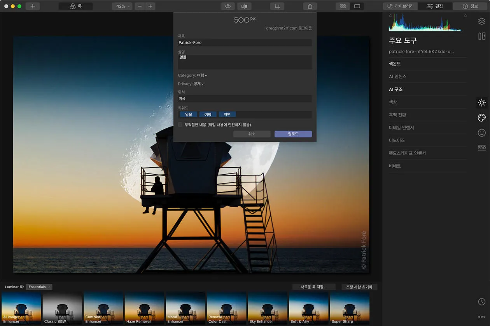The image size is (490, 326).
Task: Toggle the before/after compare view
Action: pyautogui.click(x=244, y=6)
